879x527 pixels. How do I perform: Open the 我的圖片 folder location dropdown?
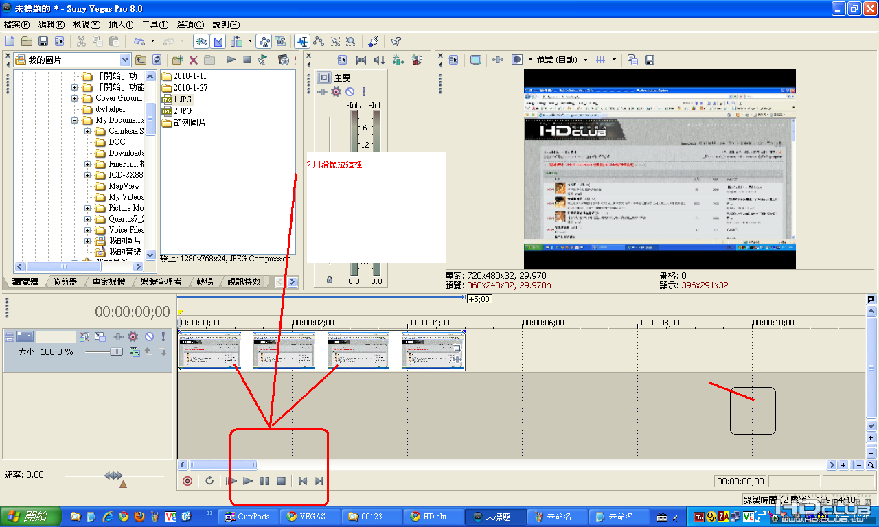click(124, 60)
